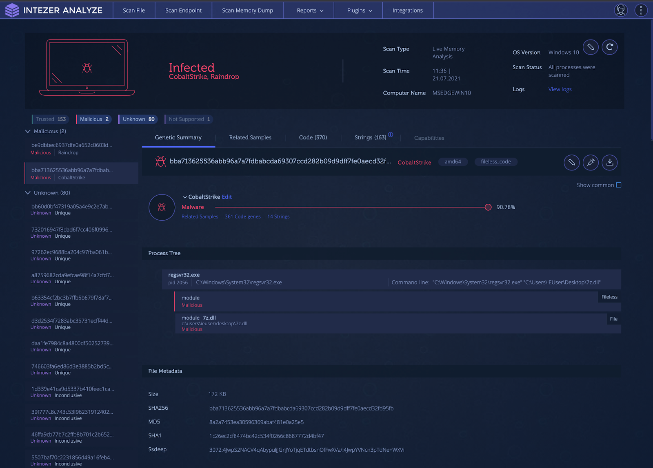The image size is (653, 468).
Task: Download the sample using the download icon
Action: pos(609,162)
